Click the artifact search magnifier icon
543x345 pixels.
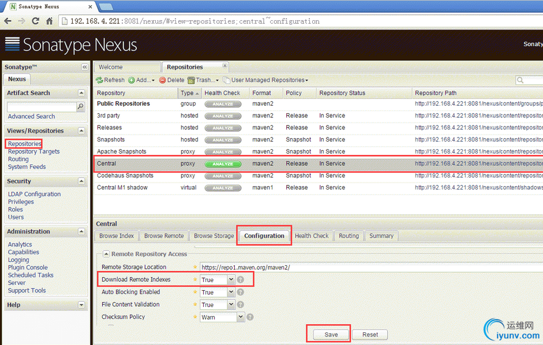click(80, 106)
